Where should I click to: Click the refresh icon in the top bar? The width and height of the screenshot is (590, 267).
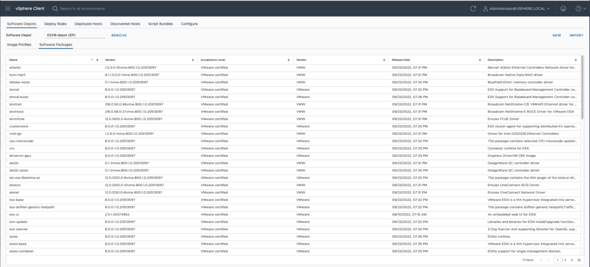pyautogui.click(x=473, y=9)
